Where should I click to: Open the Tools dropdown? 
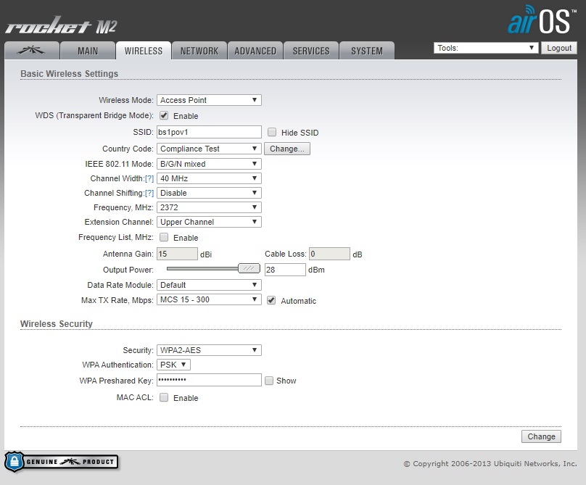click(485, 48)
